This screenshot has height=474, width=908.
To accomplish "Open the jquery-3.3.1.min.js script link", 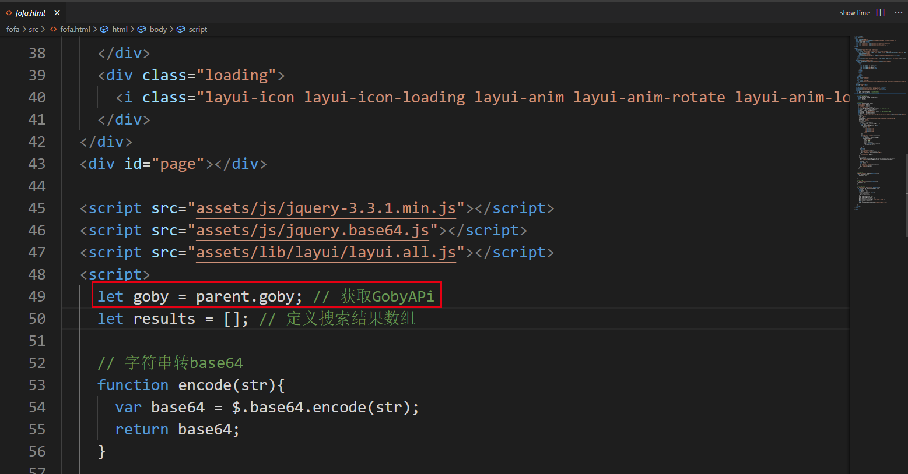I will tap(326, 208).
